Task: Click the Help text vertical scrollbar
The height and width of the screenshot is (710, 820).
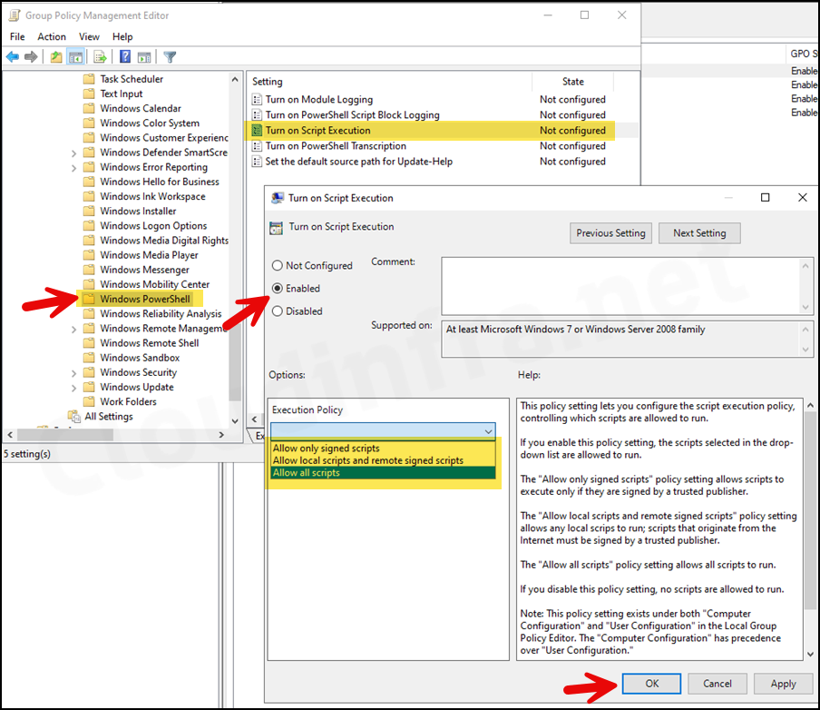Action: click(810, 528)
